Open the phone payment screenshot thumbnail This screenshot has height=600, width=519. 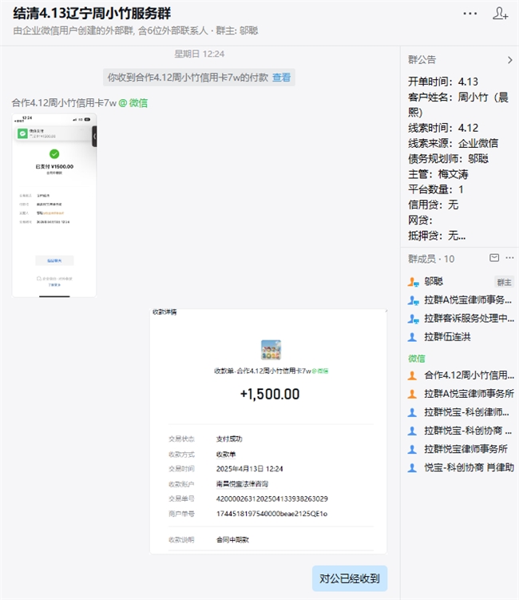pyautogui.click(x=54, y=205)
